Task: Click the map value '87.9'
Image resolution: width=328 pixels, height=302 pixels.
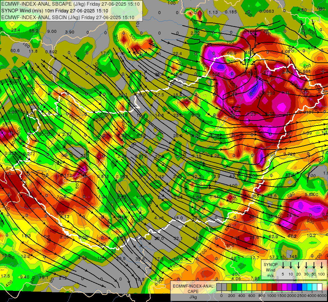Action: pos(273,237)
